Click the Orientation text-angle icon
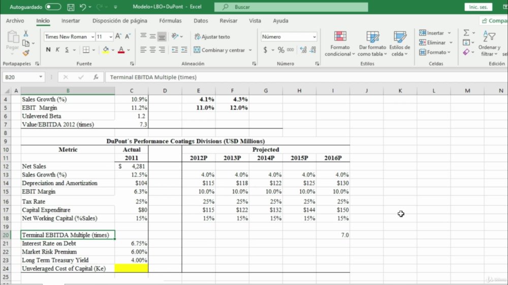The height and width of the screenshot is (285, 508). click(175, 36)
